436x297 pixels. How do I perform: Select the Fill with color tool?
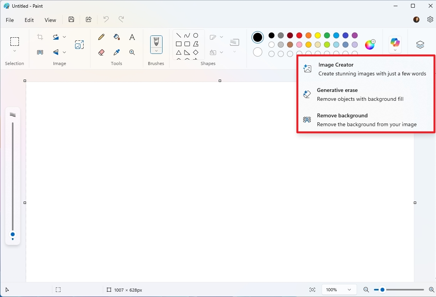coord(116,37)
